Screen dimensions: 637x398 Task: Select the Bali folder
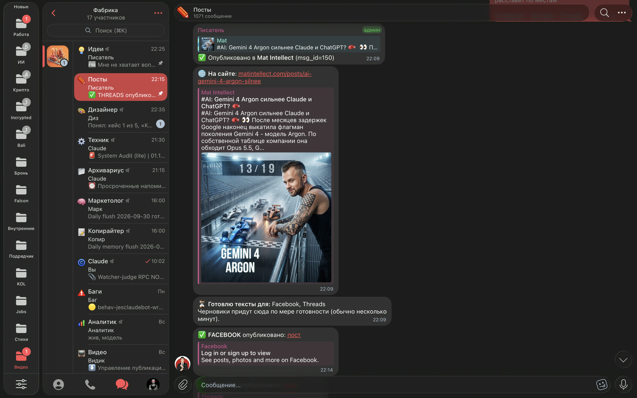(x=21, y=137)
